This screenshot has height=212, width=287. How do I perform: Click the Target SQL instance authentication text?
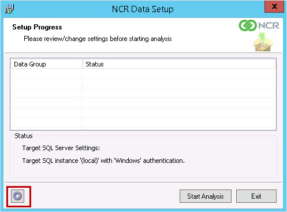103,161
